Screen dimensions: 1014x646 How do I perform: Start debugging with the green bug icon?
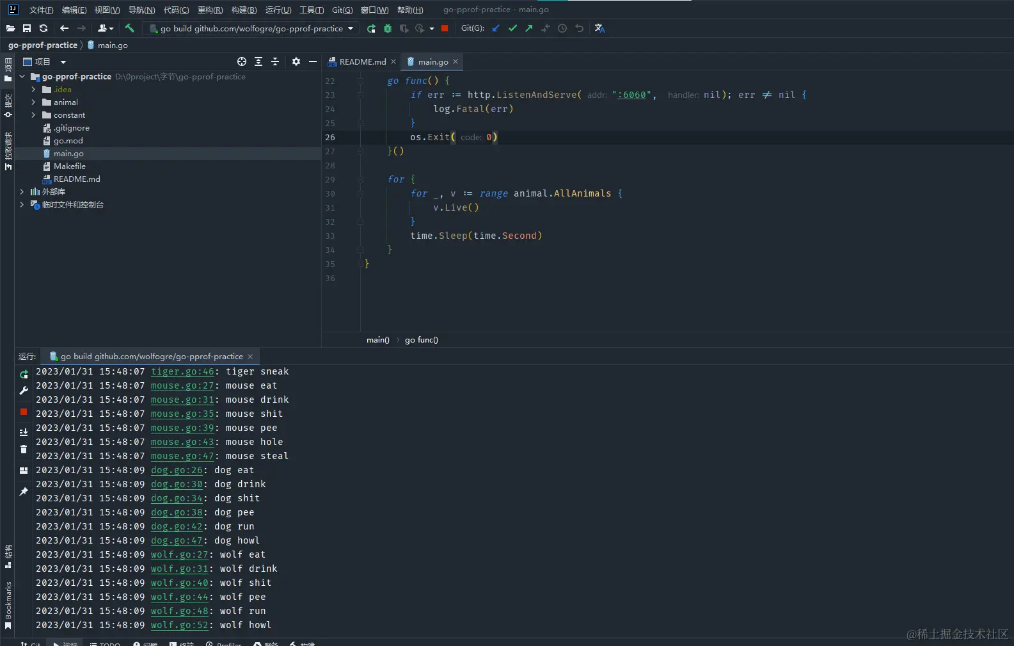(388, 28)
